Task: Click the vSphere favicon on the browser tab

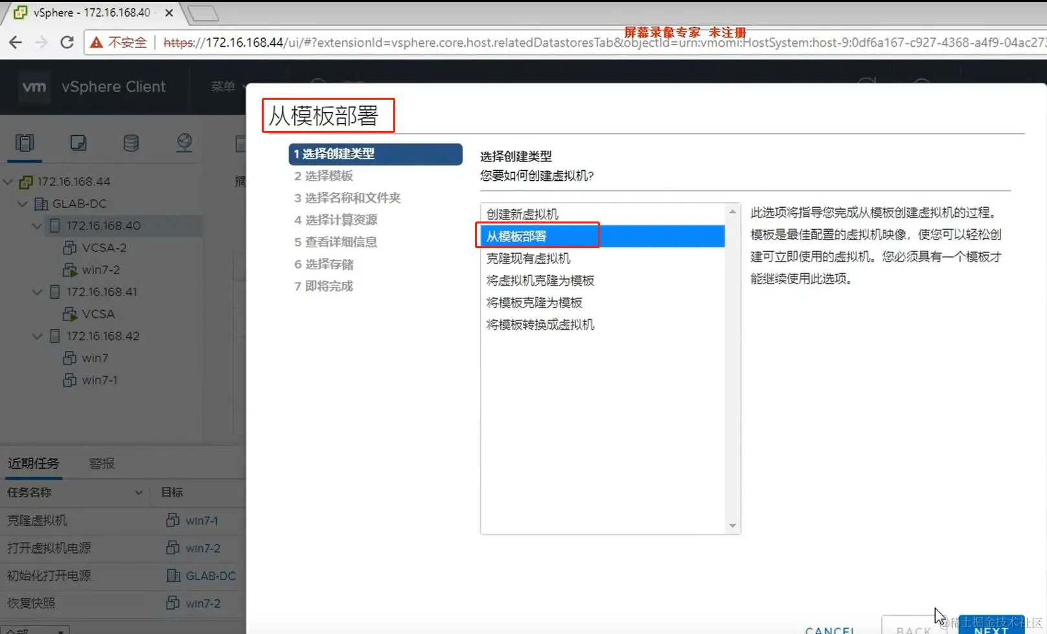Action: click(20, 12)
